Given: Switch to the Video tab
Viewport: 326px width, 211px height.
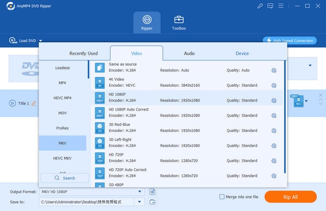Looking at the screenshot, I should tap(136, 53).
